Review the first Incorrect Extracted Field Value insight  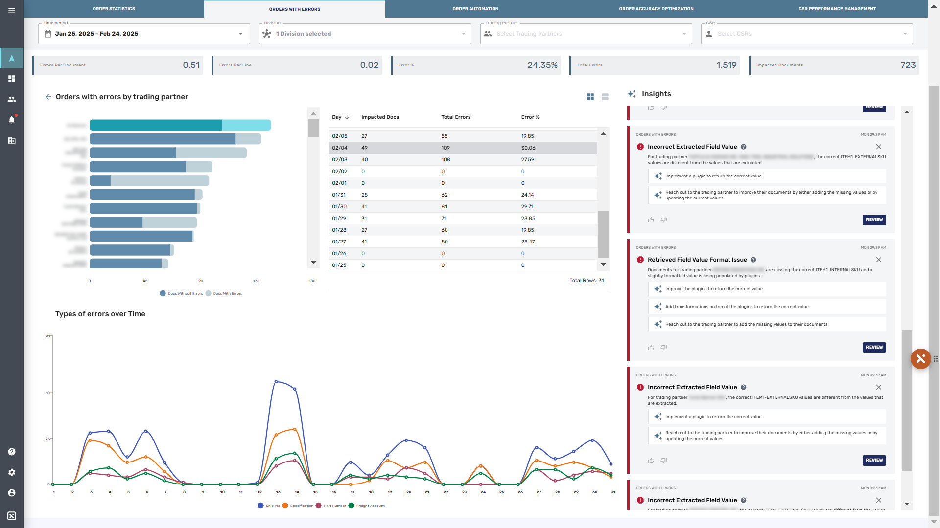(x=874, y=220)
